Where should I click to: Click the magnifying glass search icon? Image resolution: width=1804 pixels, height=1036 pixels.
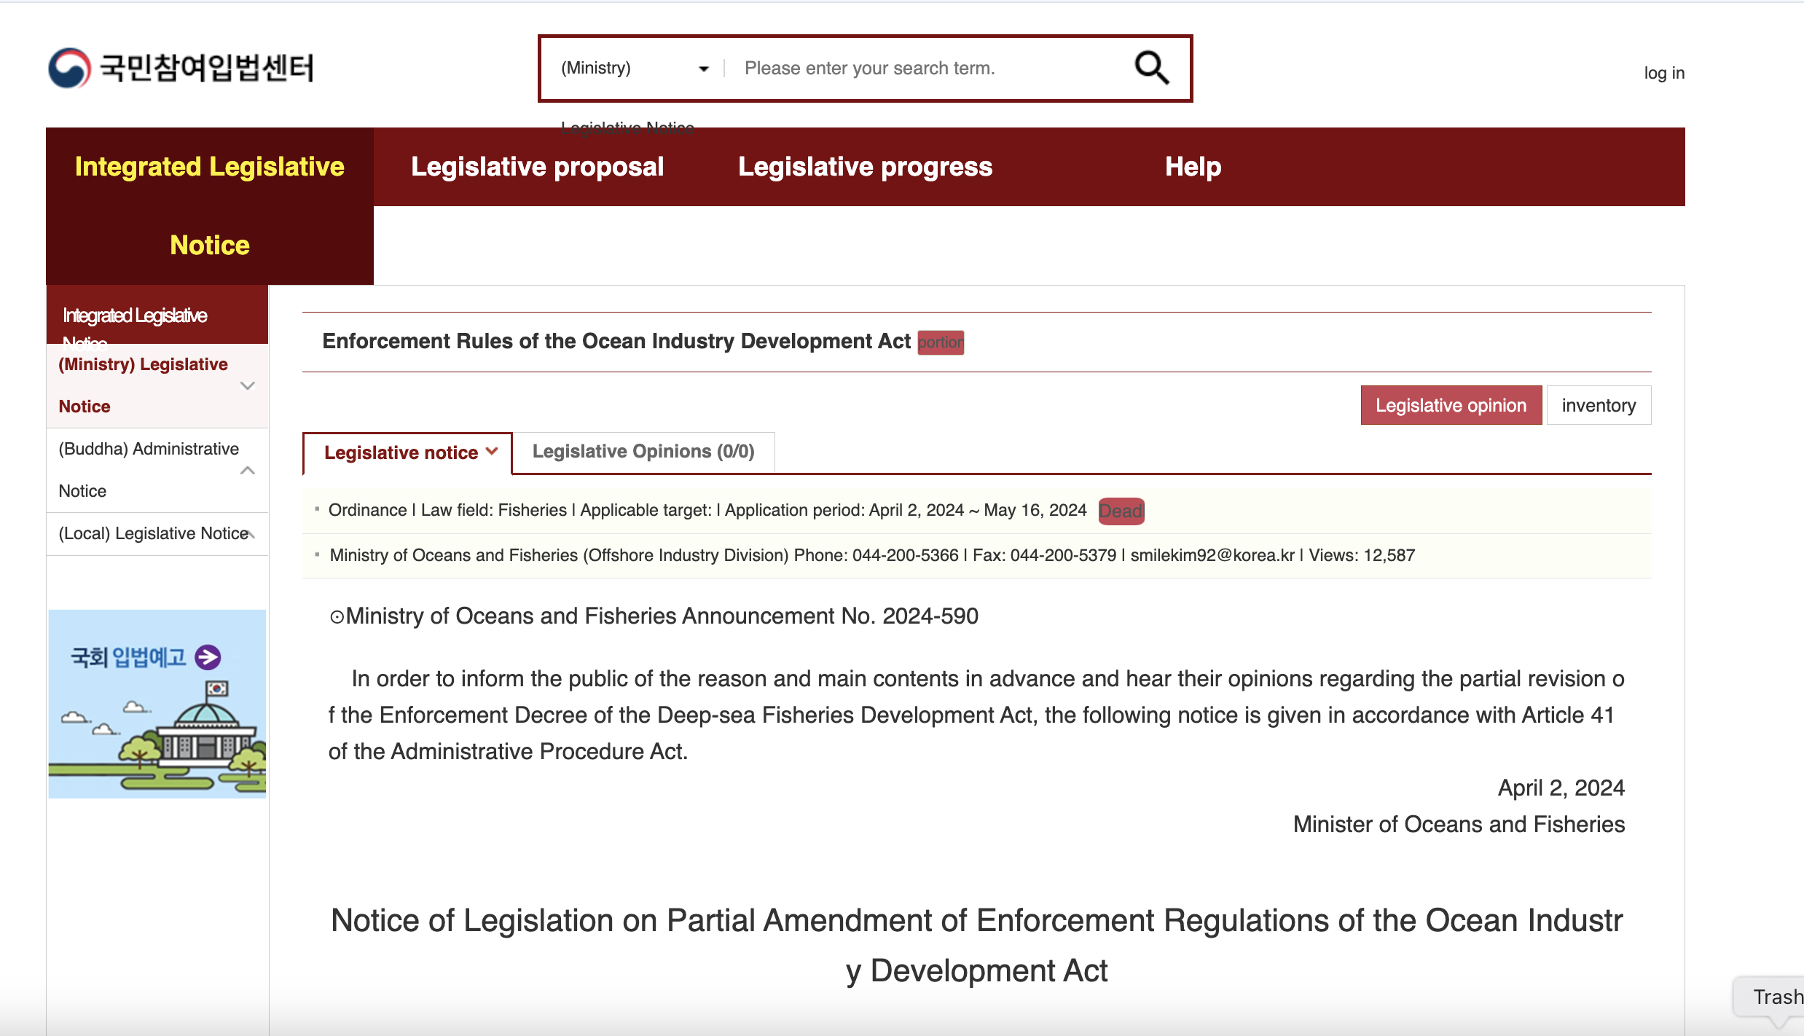(x=1151, y=68)
